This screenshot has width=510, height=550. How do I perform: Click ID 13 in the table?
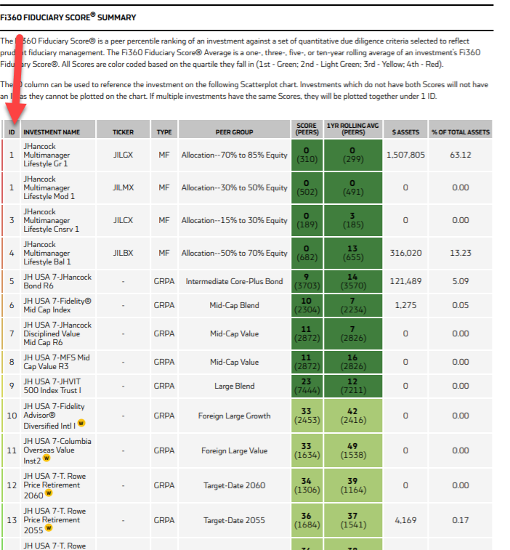[12, 519]
